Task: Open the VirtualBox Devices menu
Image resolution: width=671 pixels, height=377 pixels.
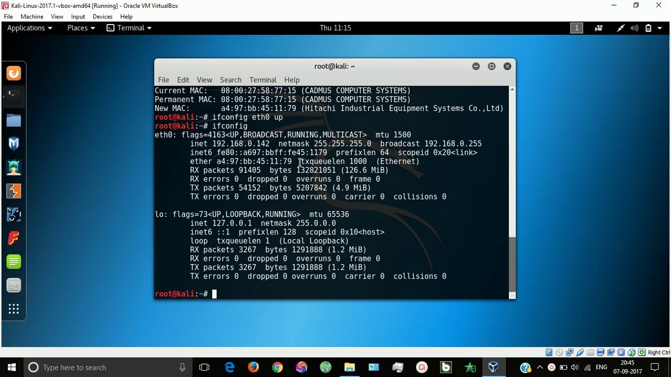Action: pyautogui.click(x=102, y=16)
